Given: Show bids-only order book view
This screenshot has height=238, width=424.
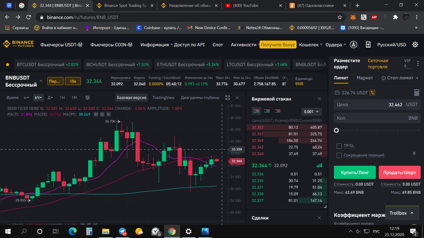Looking at the screenshot, I should click(x=267, y=111).
